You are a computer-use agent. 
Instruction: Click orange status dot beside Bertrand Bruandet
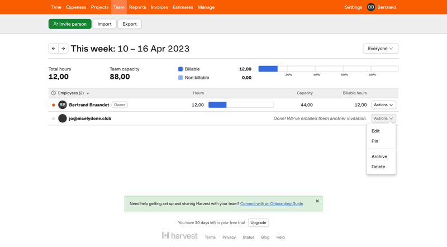(53, 105)
